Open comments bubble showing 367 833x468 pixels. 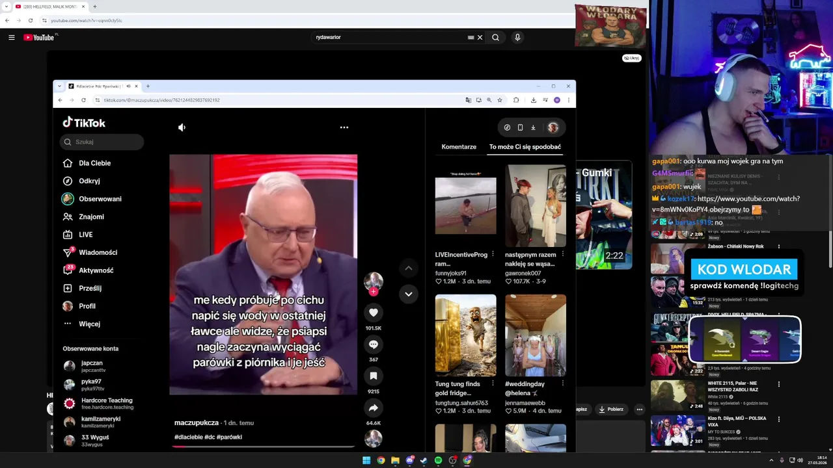(374, 344)
